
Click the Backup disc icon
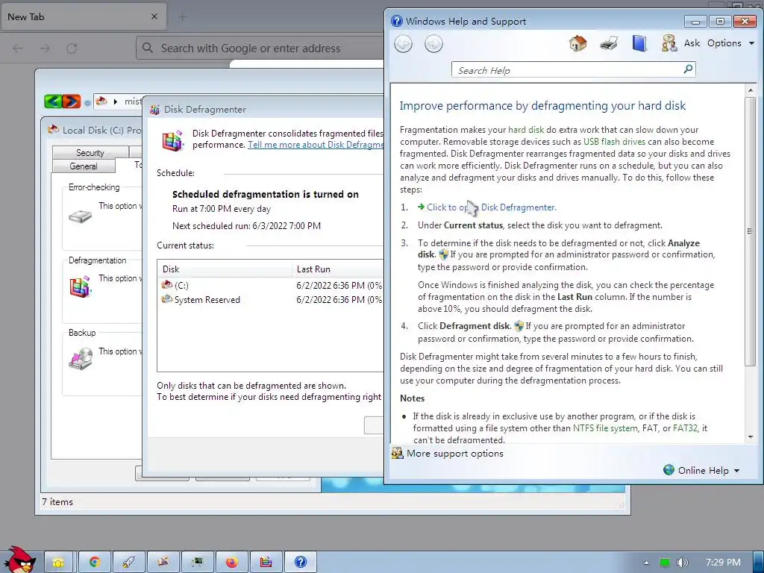pyautogui.click(x=81, y=359)
